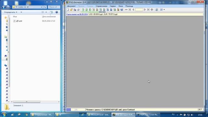
Task: Click the USD and EUR exchange rate text
Action: (103, 14)
